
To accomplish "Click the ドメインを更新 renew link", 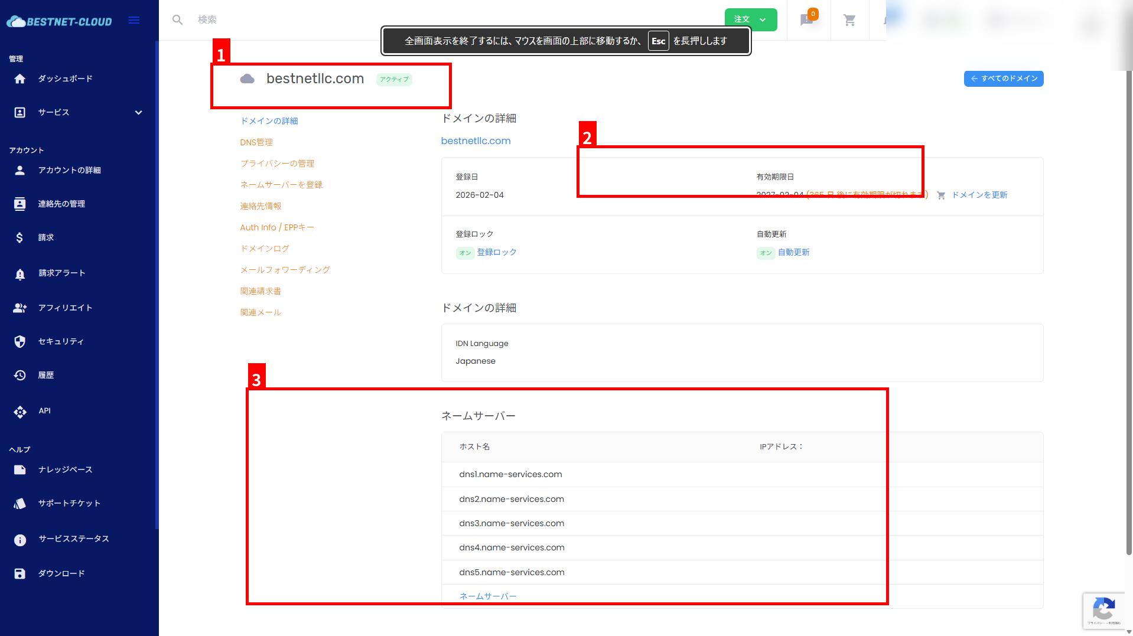I will (979, 195).
